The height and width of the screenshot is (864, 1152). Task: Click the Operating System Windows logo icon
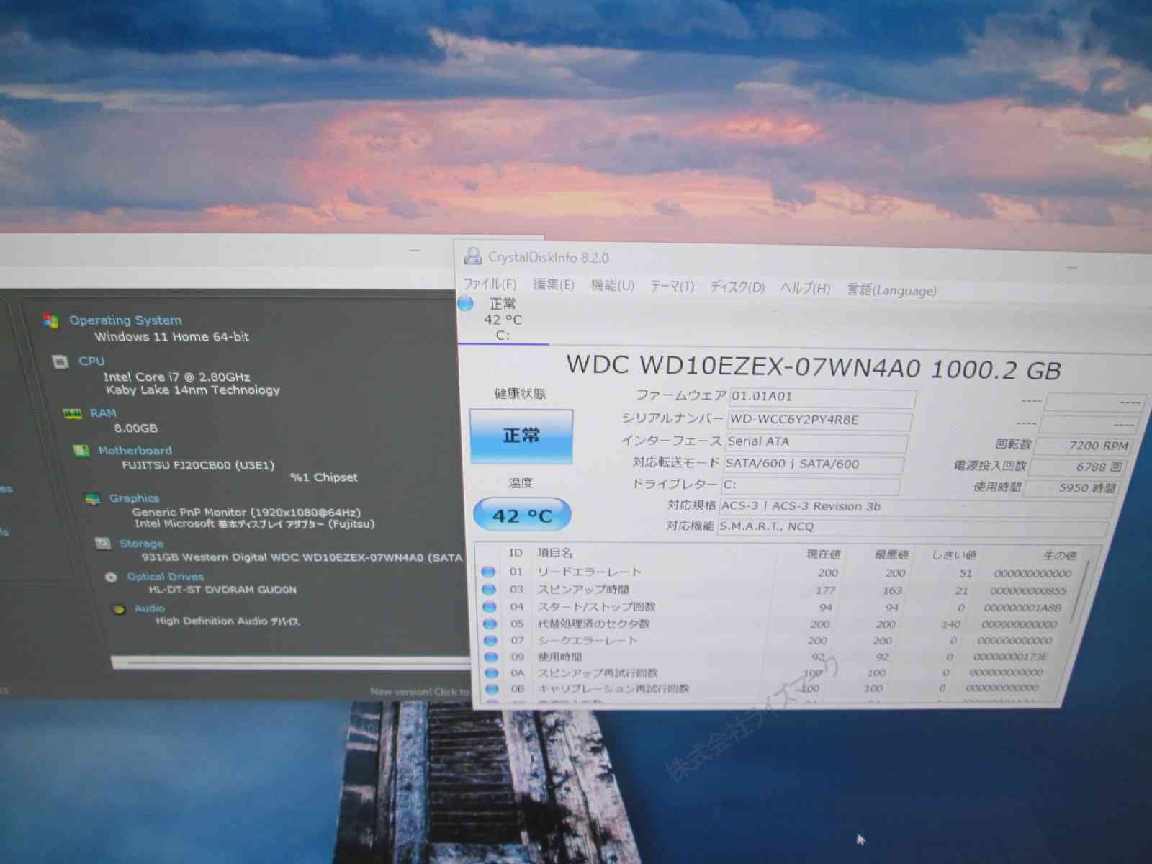(51, 320)
